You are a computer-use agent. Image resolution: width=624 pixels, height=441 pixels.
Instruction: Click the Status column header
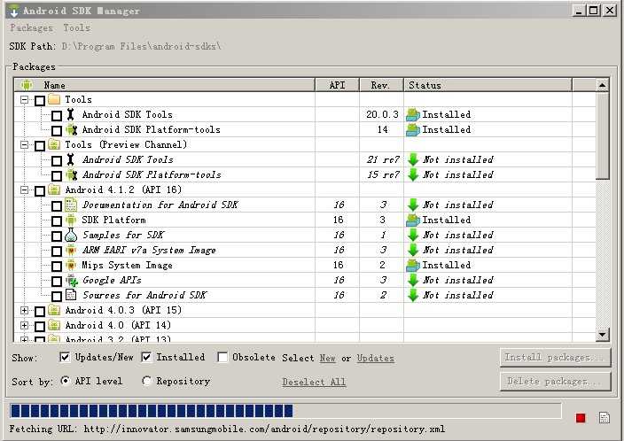pyautogui.click(x=487, y=85)
